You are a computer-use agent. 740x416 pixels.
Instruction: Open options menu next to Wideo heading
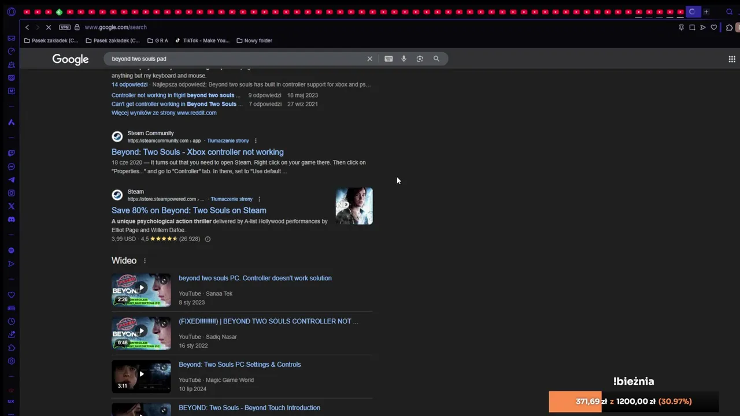click(x=145, y=261)
